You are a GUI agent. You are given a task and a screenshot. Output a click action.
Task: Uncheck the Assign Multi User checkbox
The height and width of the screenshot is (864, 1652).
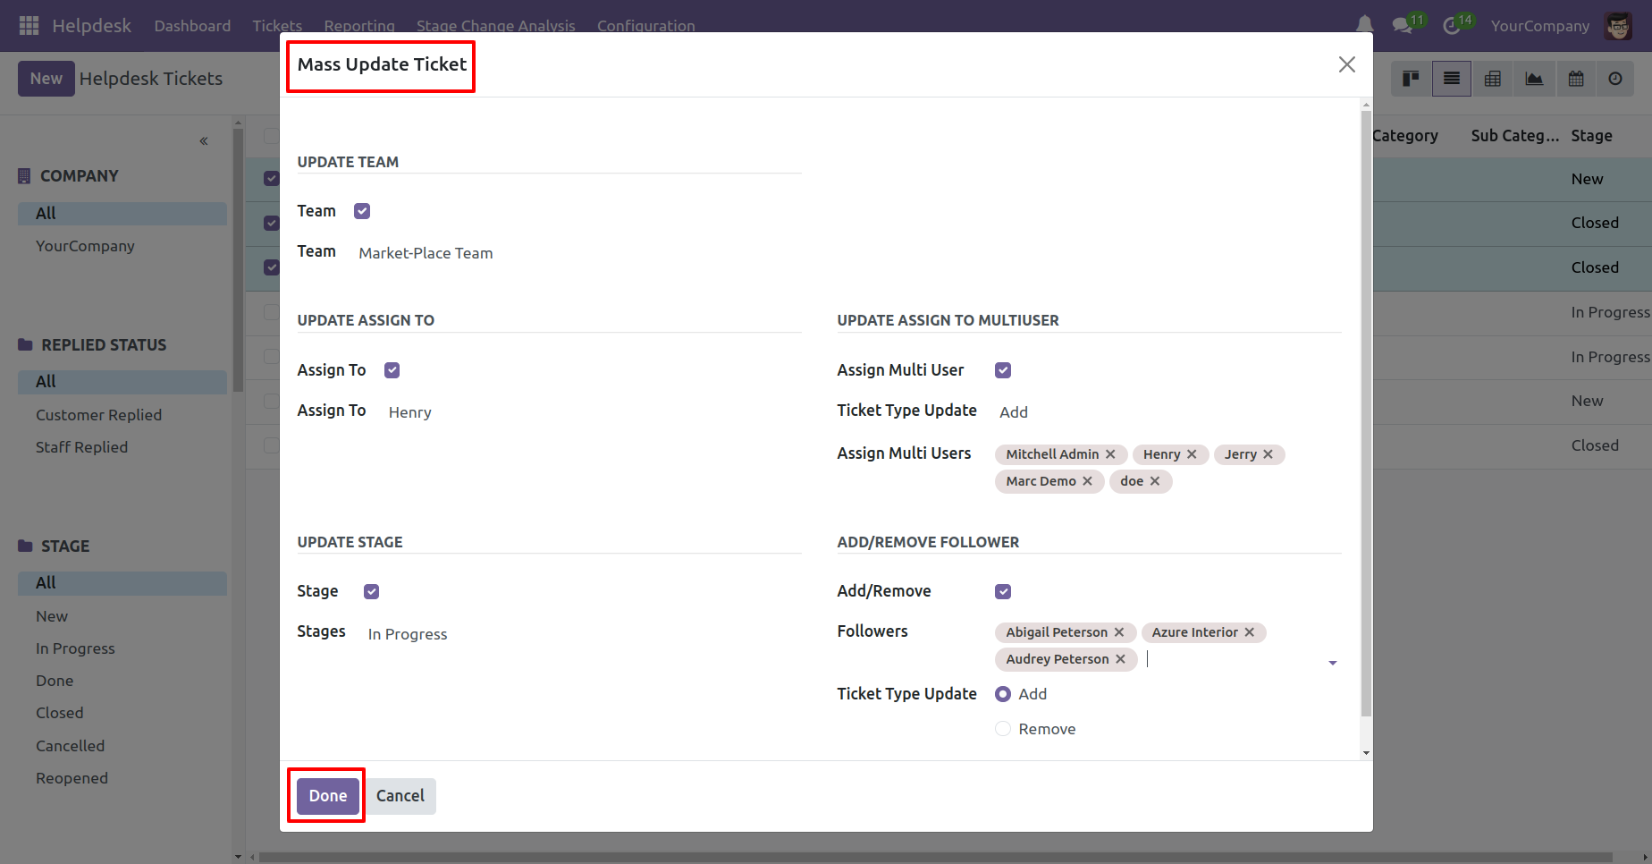(1003, 370)
